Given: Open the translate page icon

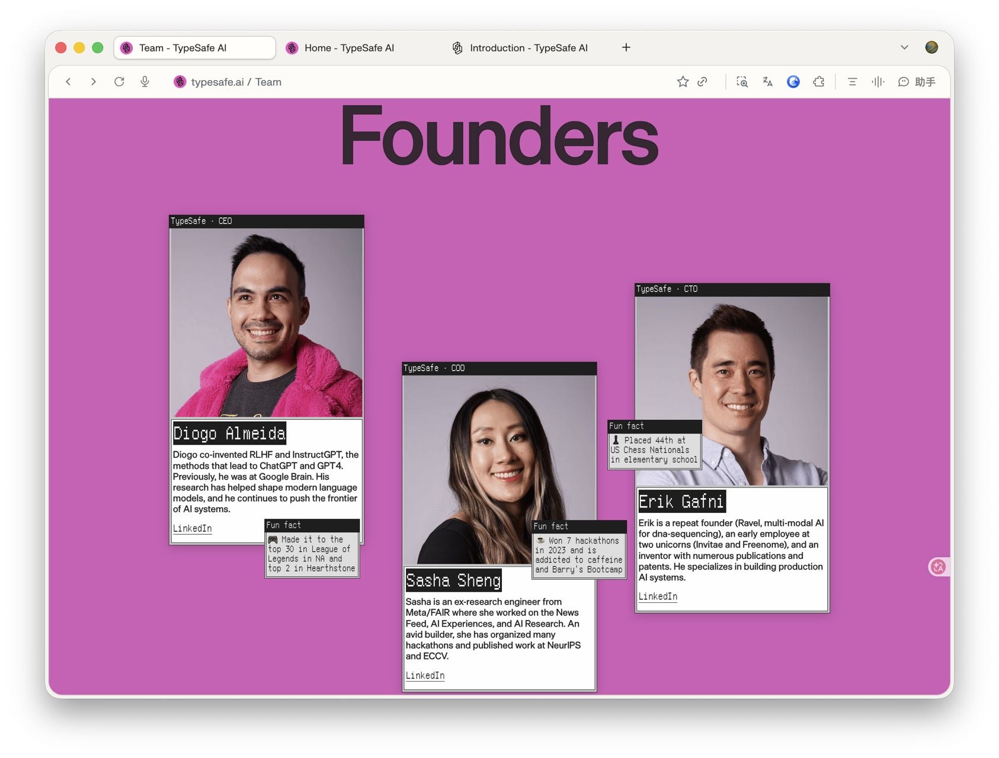Looking at the screenshot, I should 767,82.
